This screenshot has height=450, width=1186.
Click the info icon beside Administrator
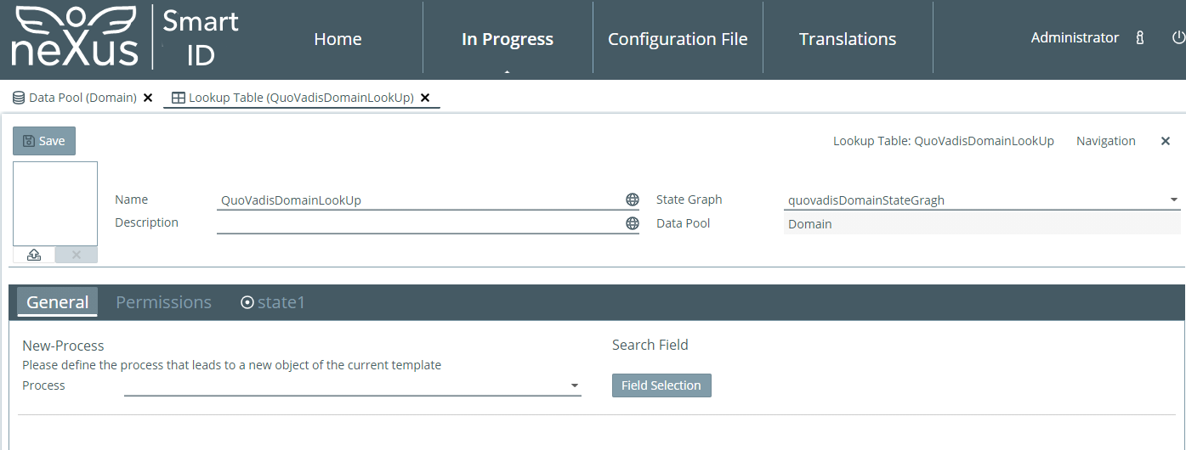pos(1140,38)
